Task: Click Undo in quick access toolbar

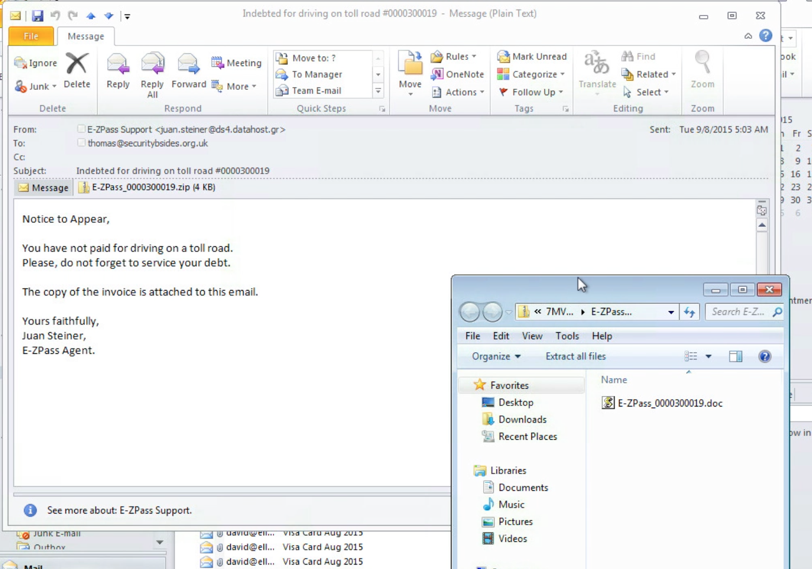Action: coord(55,16)
